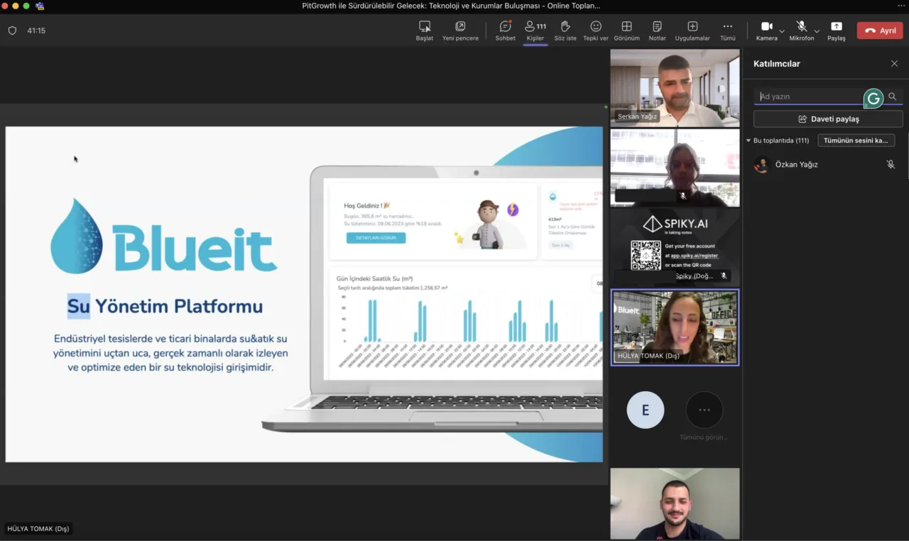Select HÜLYA TOMAK's video thumbnail

[x=675, y=327]
